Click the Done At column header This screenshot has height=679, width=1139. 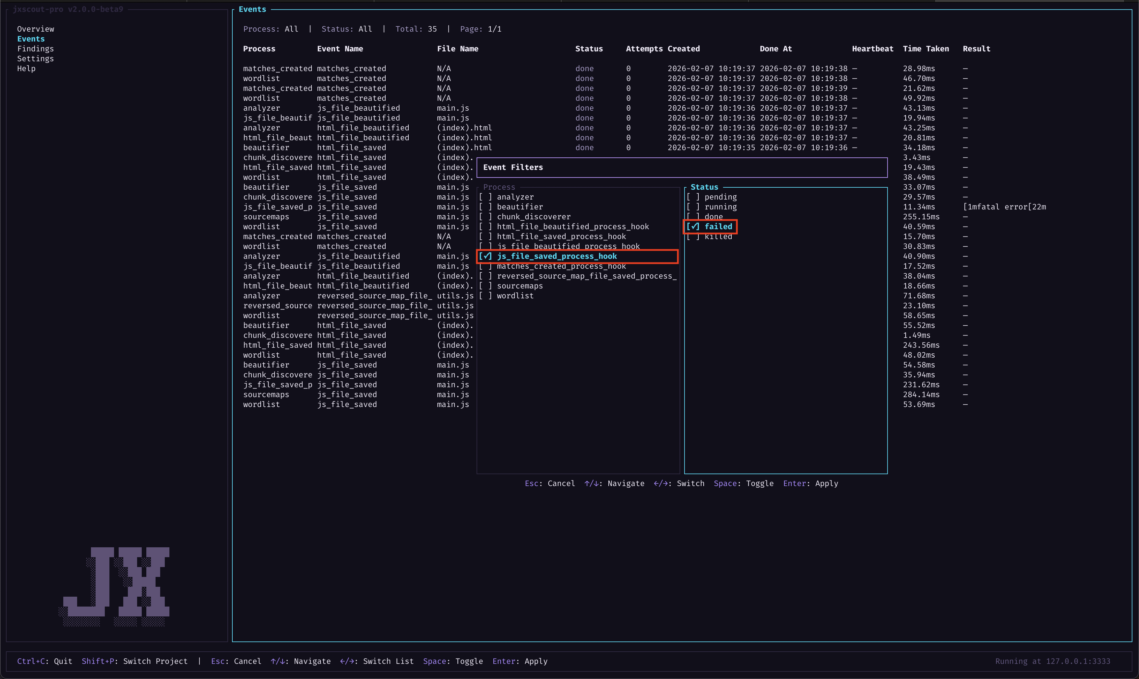coord(775,48)
